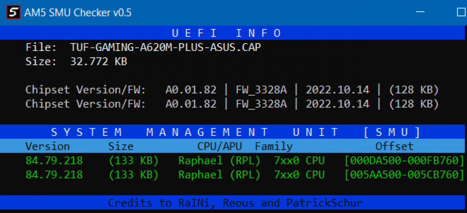This screenshot has height=213, width=467.
Task: Click 'A0.01.82' in second chipset row
Action: (x=191, y=104)
